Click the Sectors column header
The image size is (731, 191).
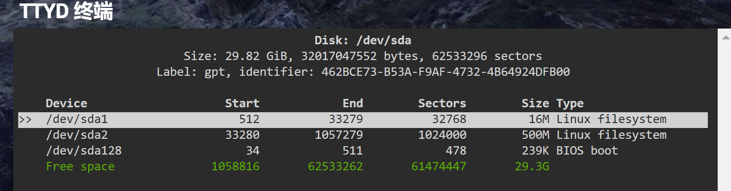pos(442,103)
